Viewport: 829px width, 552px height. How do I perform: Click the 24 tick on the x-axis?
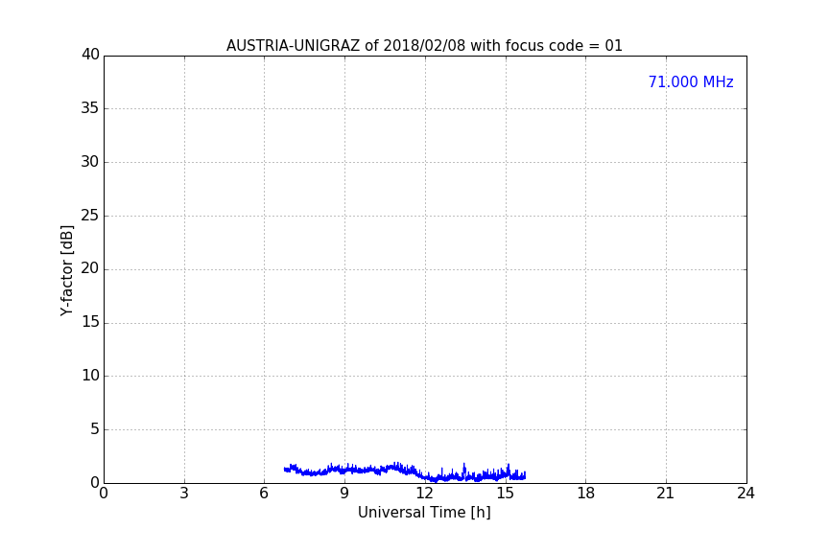pos(746,494)
